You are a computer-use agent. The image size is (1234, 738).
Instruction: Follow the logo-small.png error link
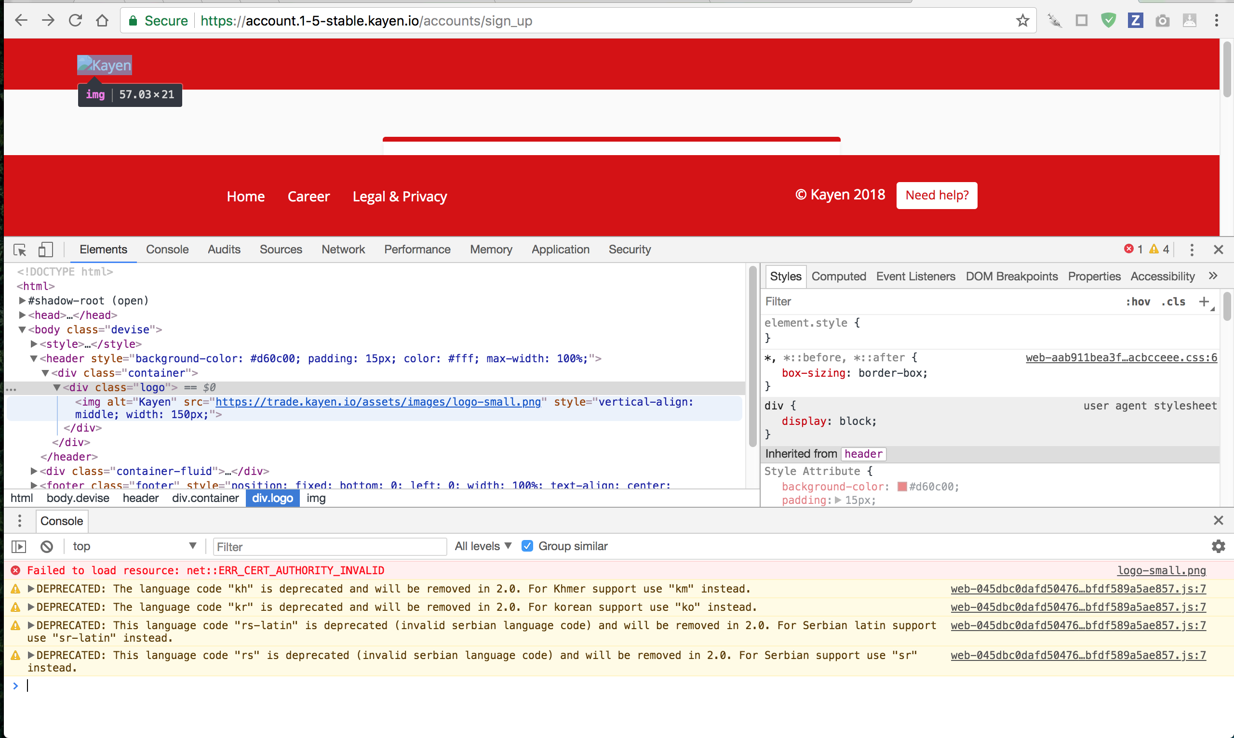click(x=1162, y=570)
